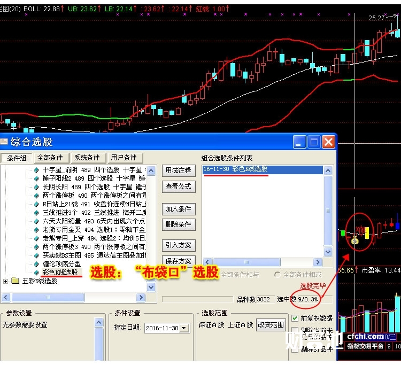Expand the 五彩K线选股 folder node
This screenshot has width=401, height=365.
pos(5,281)
